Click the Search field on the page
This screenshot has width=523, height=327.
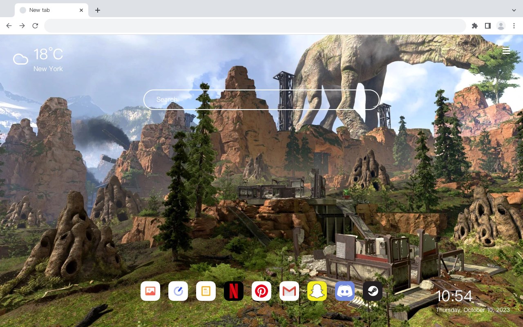pos(261,99)
